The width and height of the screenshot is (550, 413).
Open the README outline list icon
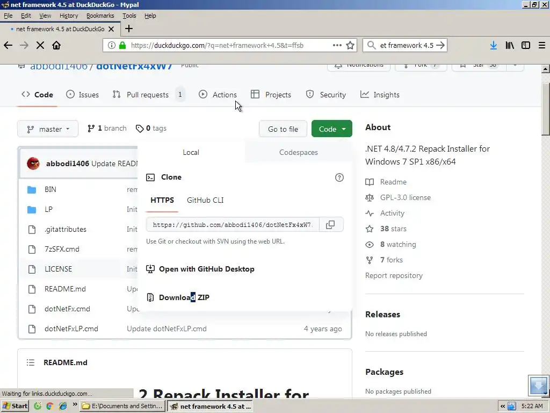click(31, 362)
